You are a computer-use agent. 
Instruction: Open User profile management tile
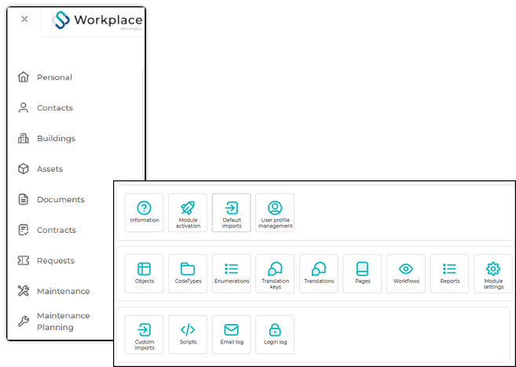(275, 213)
